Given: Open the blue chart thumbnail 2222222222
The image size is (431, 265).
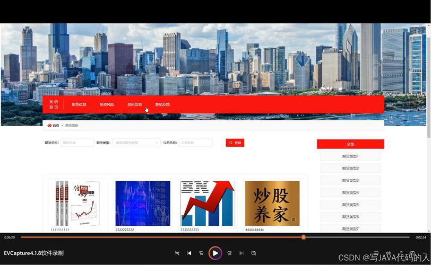Looking at the screenshot, I should 143,204.
